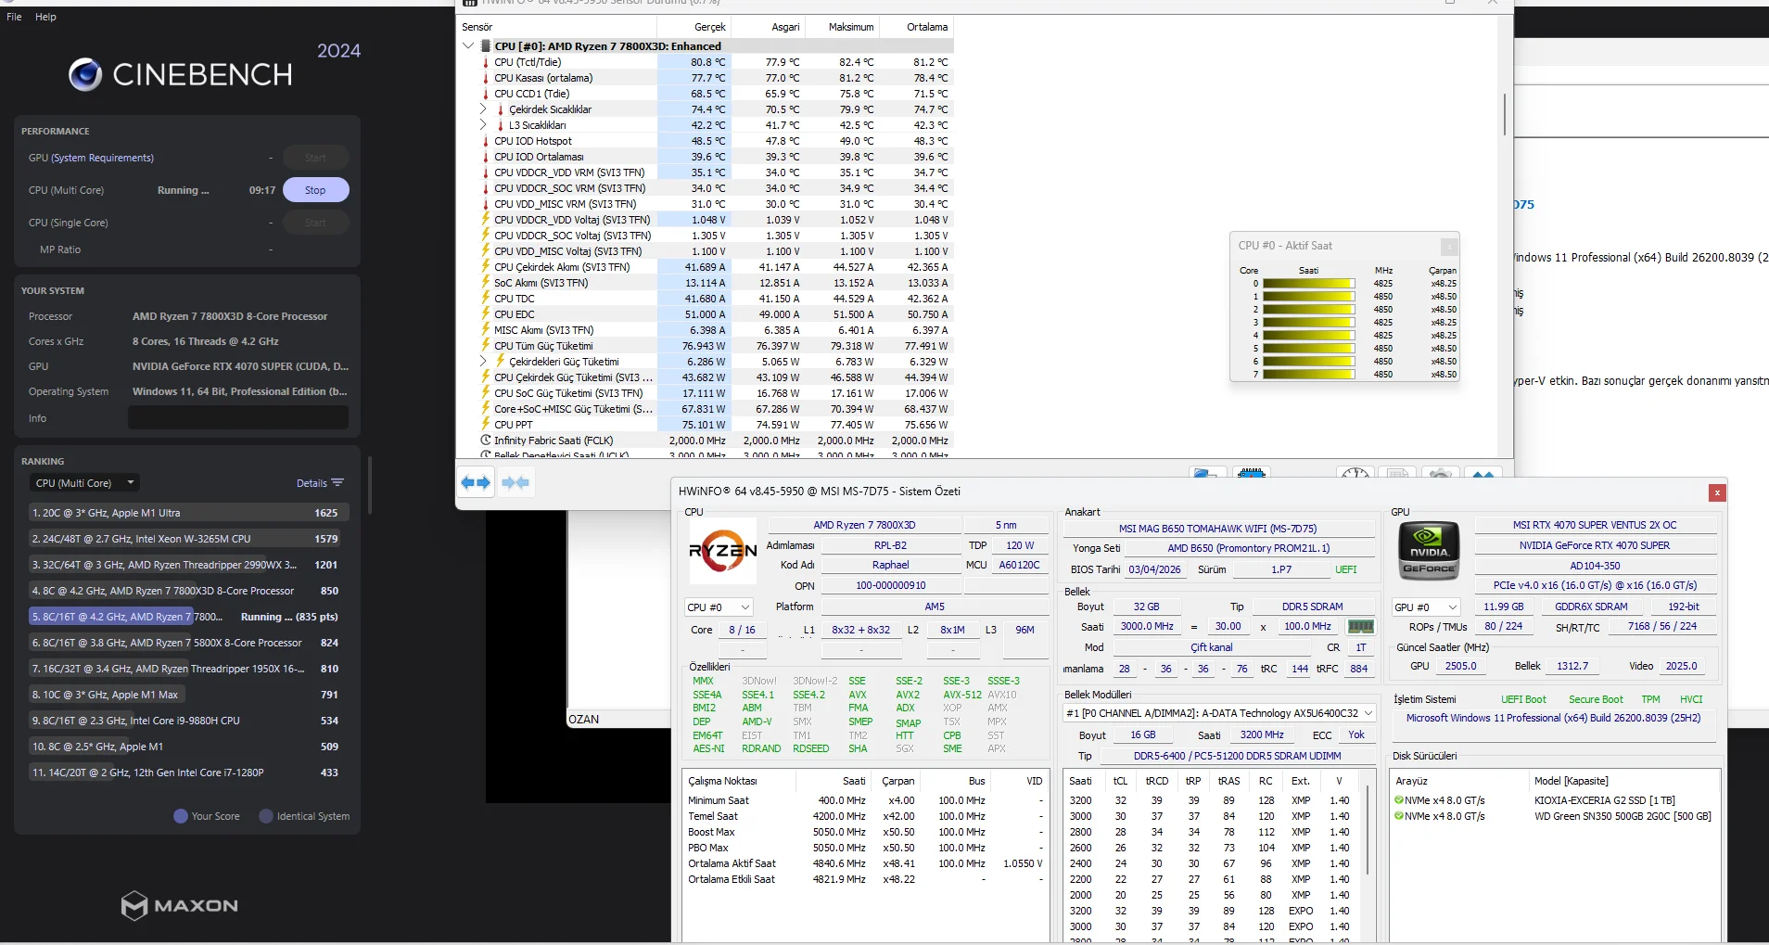Image resolution: width=1769 pixels, height=945 pixels.
Task: Click the Ortalama column header
Action: [916, 27]
